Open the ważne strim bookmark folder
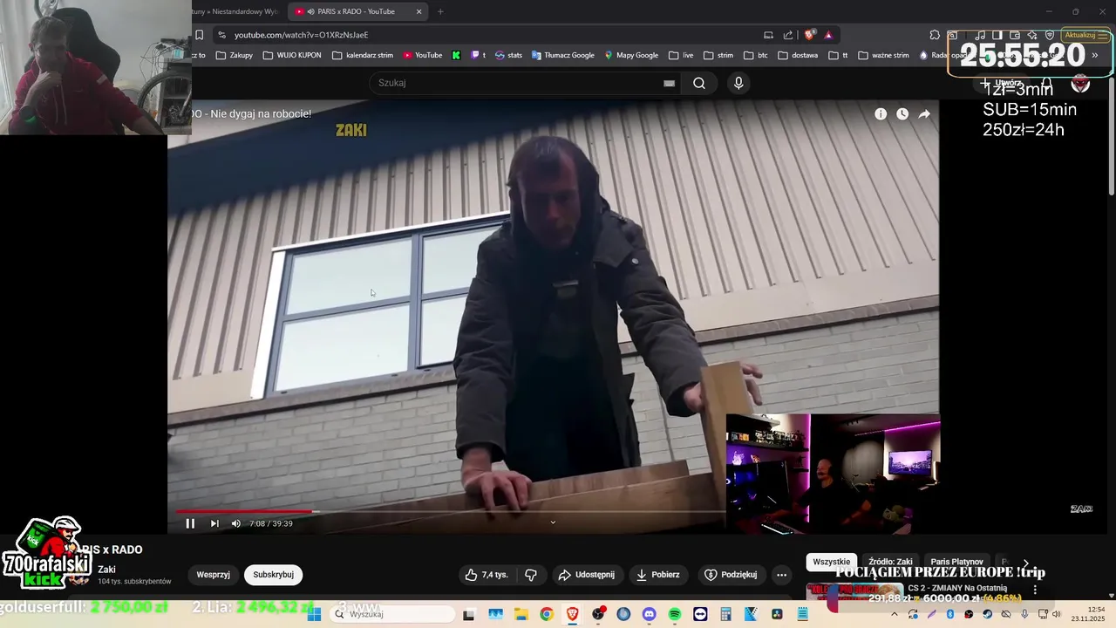The image size is (1116, 628). [x=883, y=55]
